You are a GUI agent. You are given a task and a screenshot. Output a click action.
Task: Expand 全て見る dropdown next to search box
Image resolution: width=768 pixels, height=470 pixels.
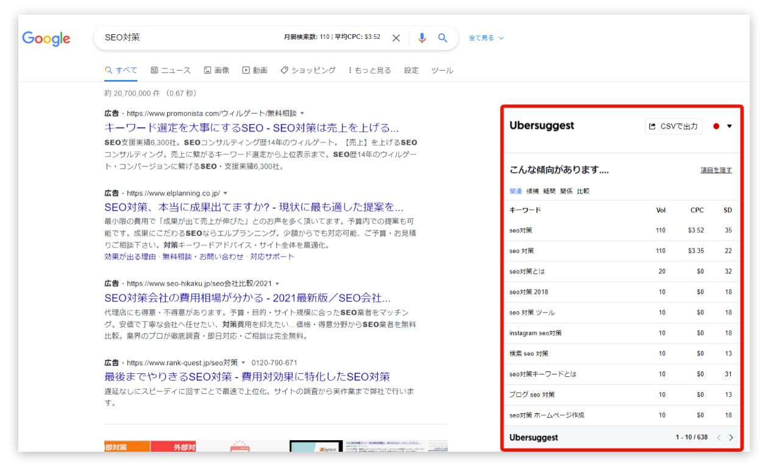[x=486, y=38]
